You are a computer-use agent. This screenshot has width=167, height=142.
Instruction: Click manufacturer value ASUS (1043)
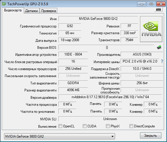(142, 54)
